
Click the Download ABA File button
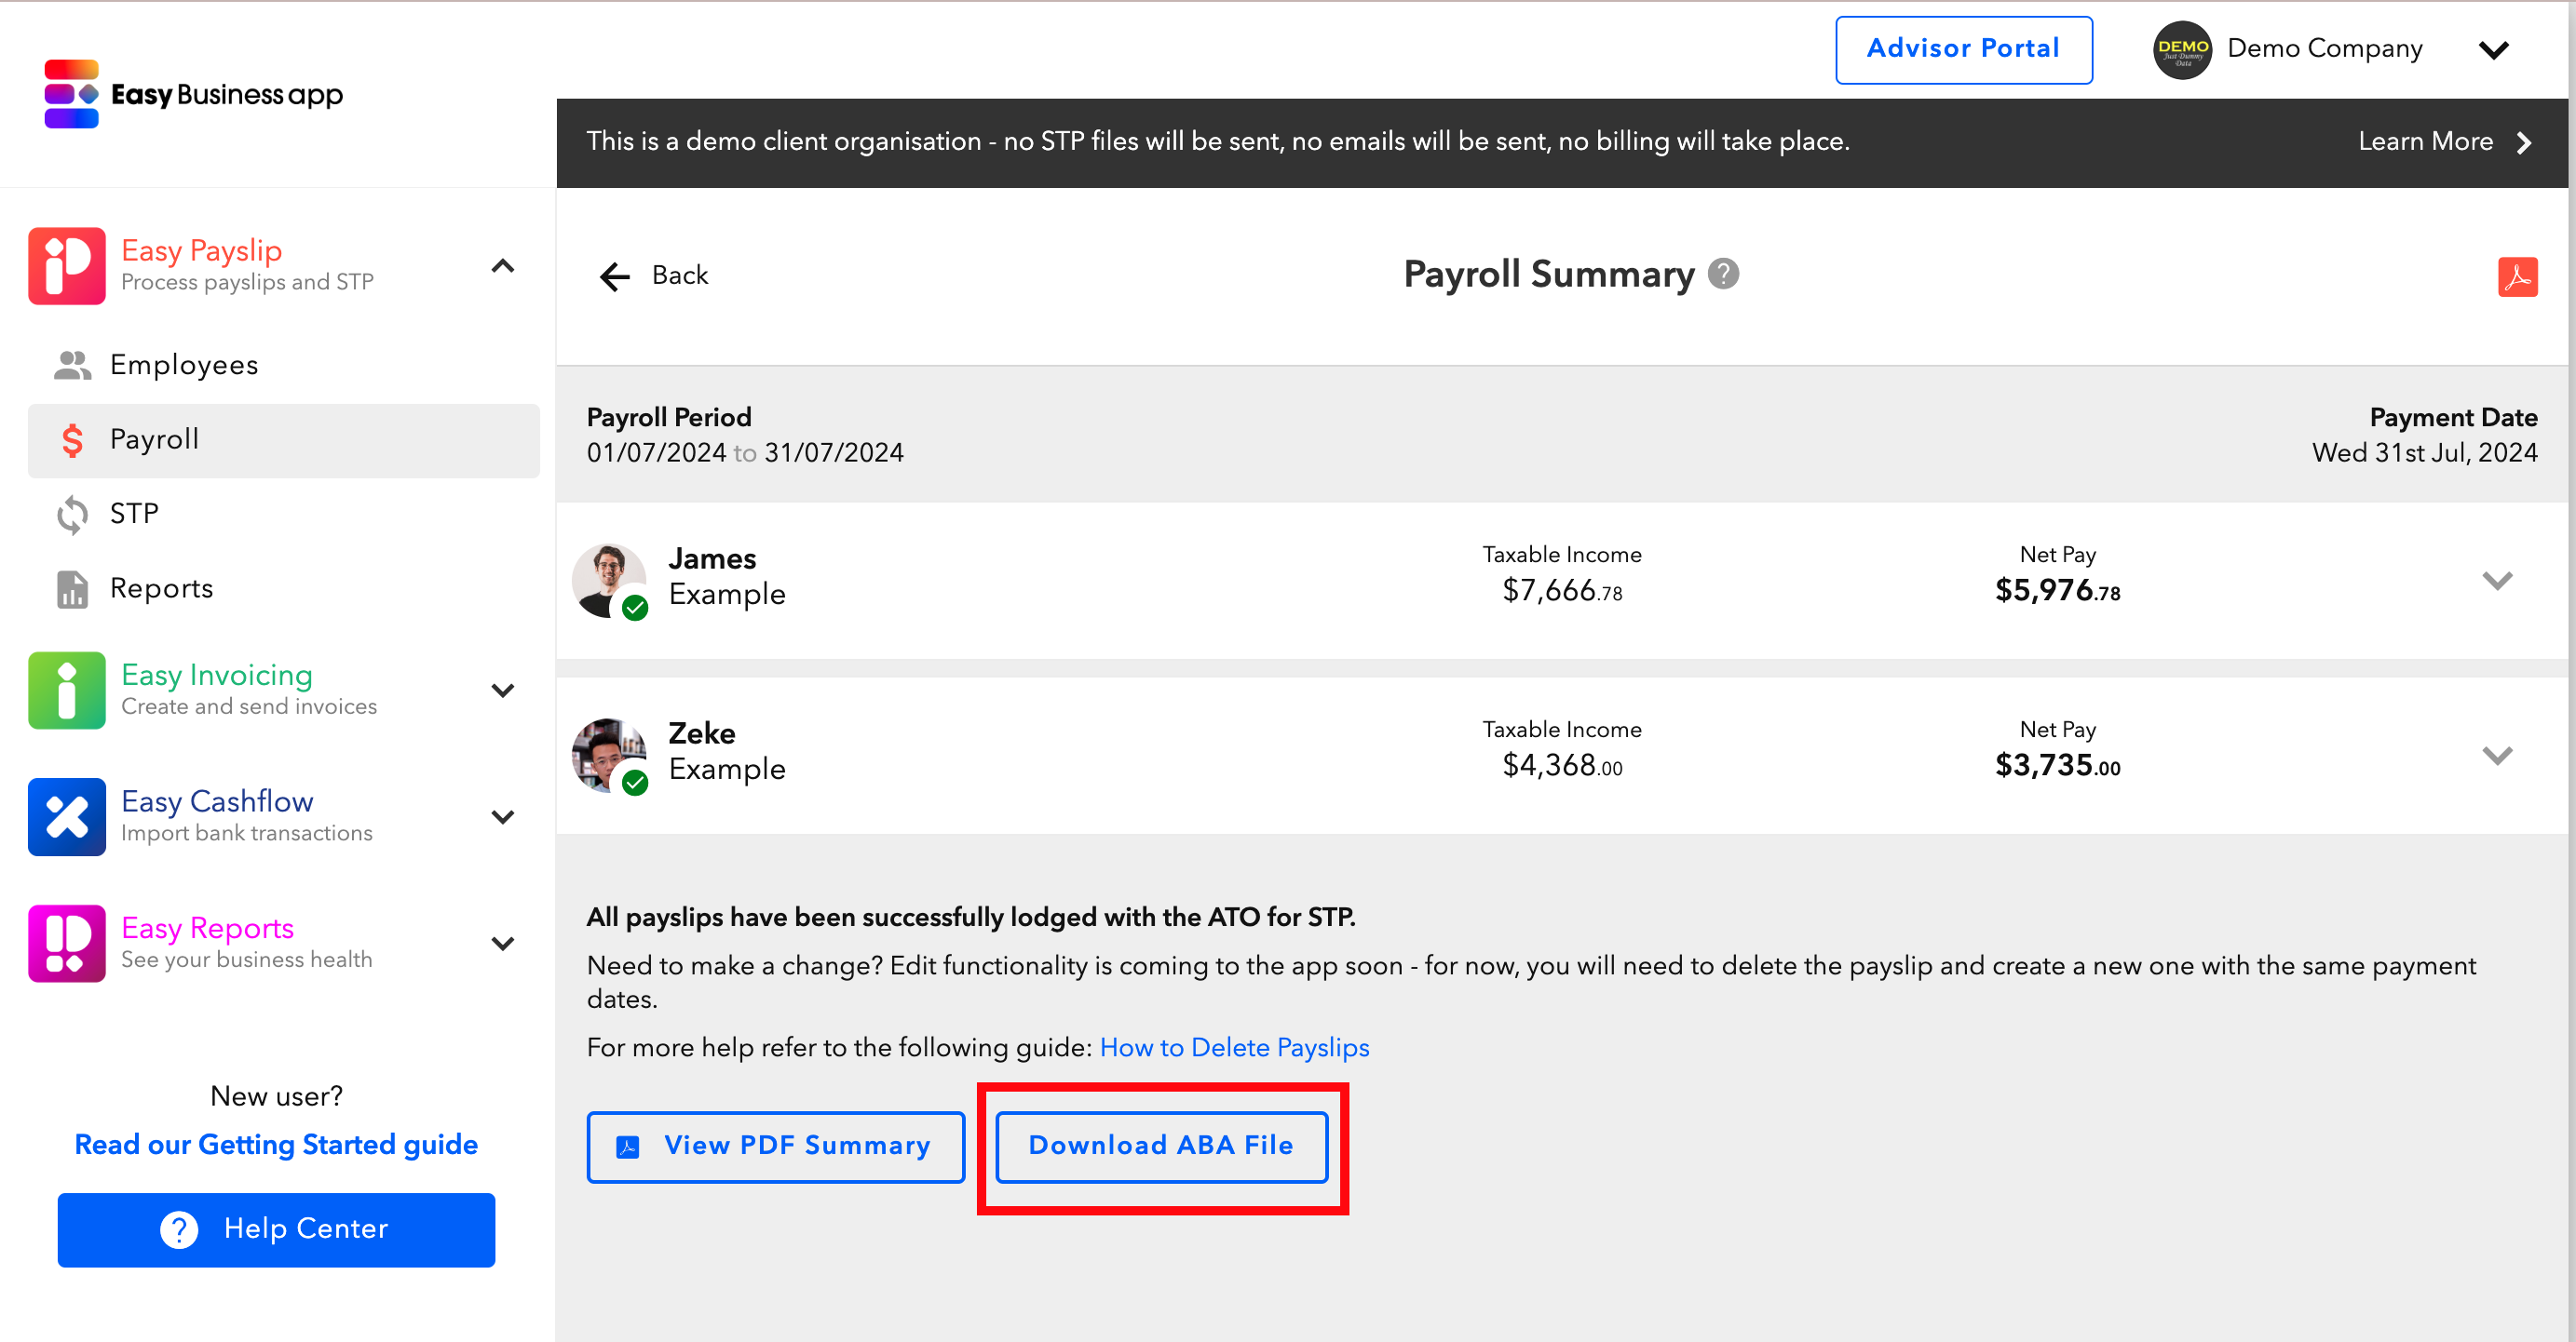(1160, 1145)
